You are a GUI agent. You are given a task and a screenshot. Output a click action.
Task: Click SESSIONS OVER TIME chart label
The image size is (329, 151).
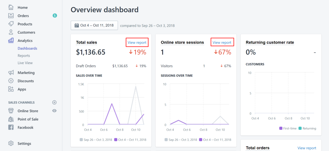[x=177, y=75]
